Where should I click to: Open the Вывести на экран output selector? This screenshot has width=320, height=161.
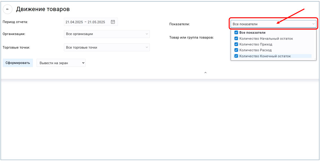tap(61, 63)
